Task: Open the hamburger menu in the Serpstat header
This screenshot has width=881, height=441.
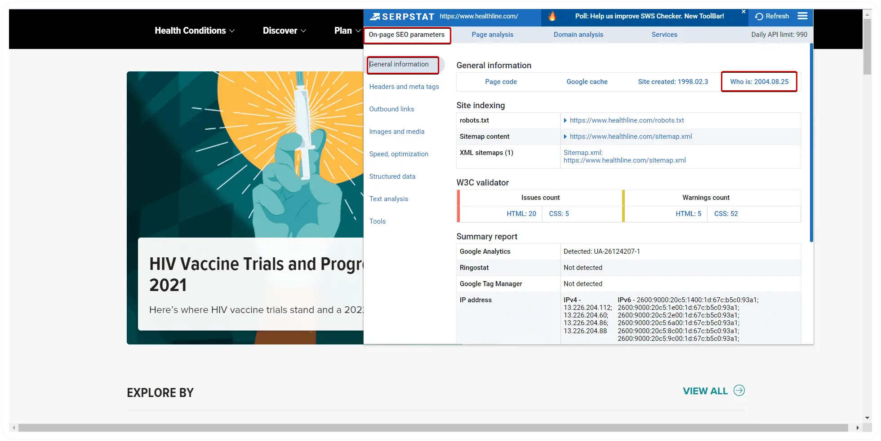Action: pos(803,16)
